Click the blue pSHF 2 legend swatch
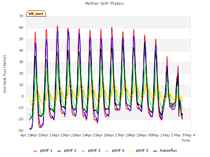Screen dimensions: 210x157 coord(59,151)
